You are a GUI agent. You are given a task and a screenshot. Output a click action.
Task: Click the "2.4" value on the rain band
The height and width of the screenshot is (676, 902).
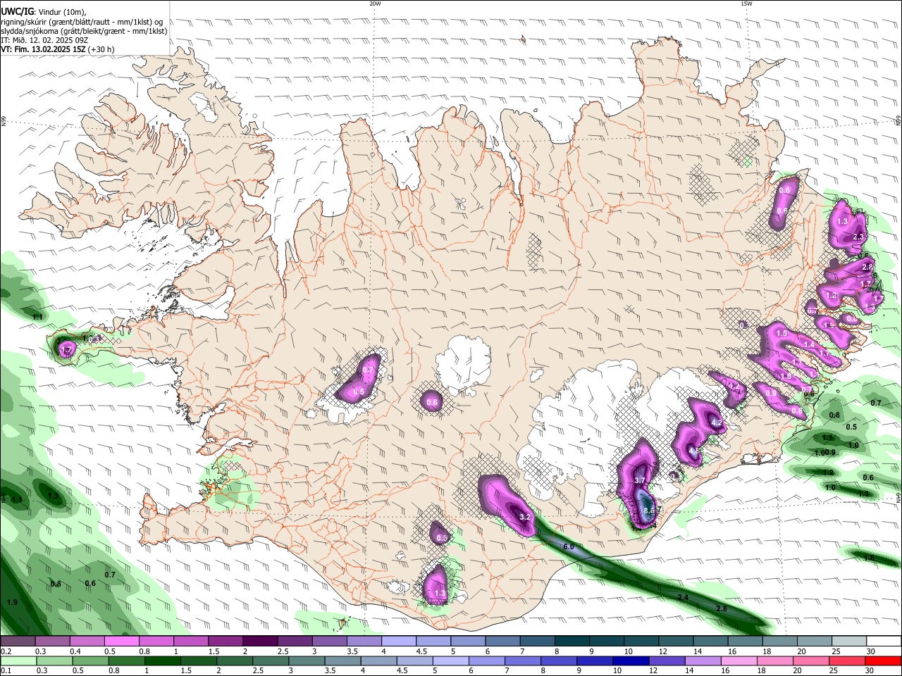682,597
